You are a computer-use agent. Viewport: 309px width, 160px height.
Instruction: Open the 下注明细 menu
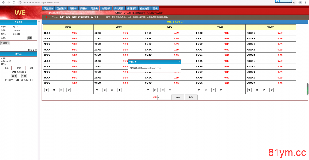point(48,9)
